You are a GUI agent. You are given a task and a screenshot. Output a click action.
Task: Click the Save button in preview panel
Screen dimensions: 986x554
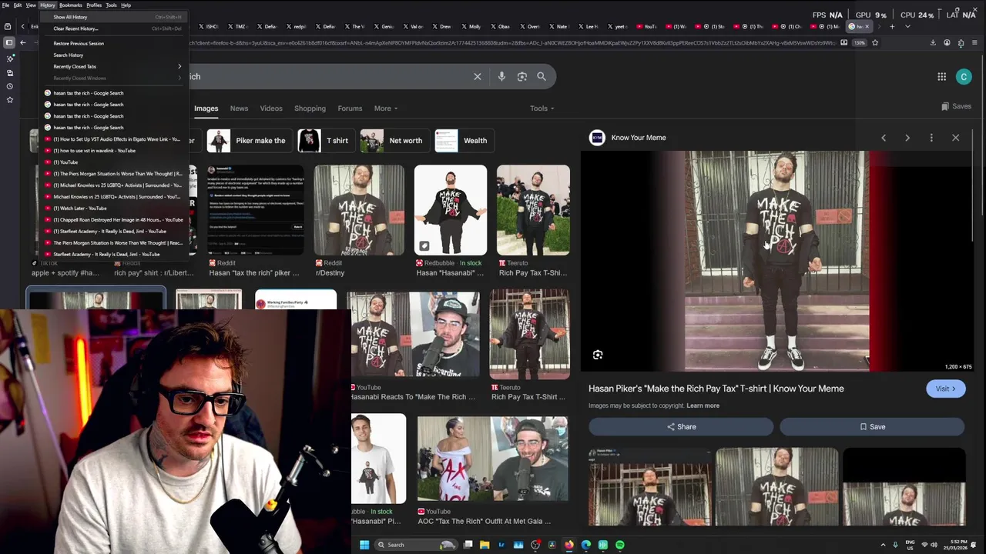coord(872,426)
